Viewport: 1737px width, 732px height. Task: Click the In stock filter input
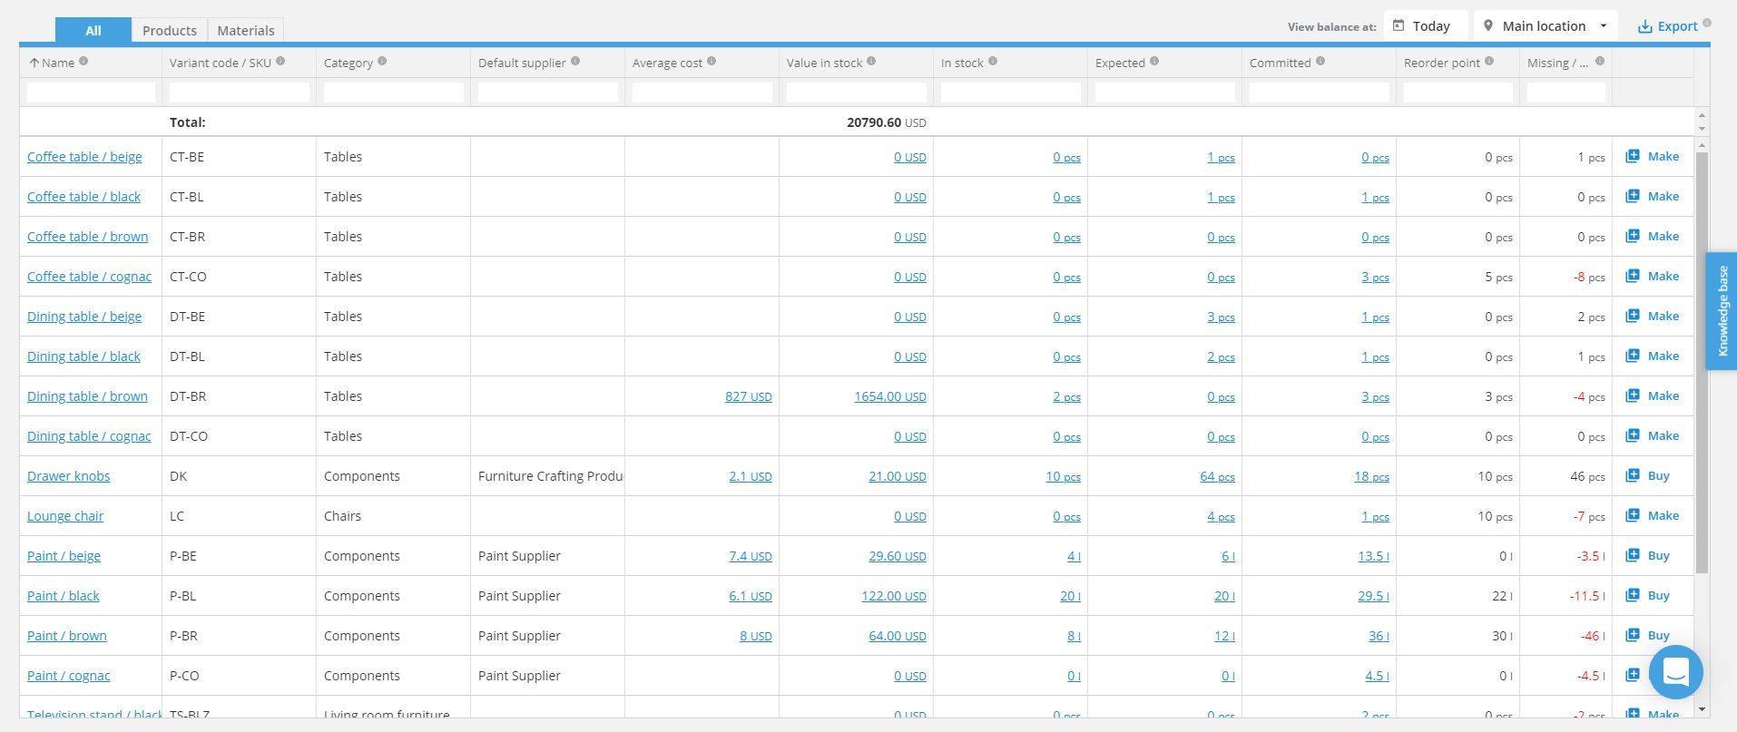coord(1010,92)
